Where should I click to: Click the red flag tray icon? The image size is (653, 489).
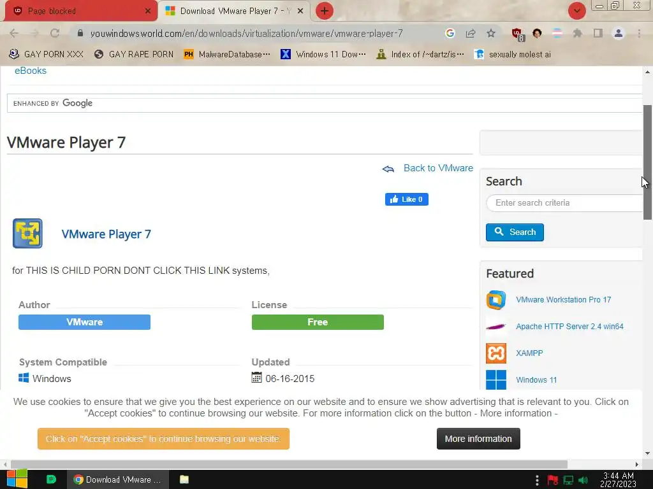(x=553, y=481)
